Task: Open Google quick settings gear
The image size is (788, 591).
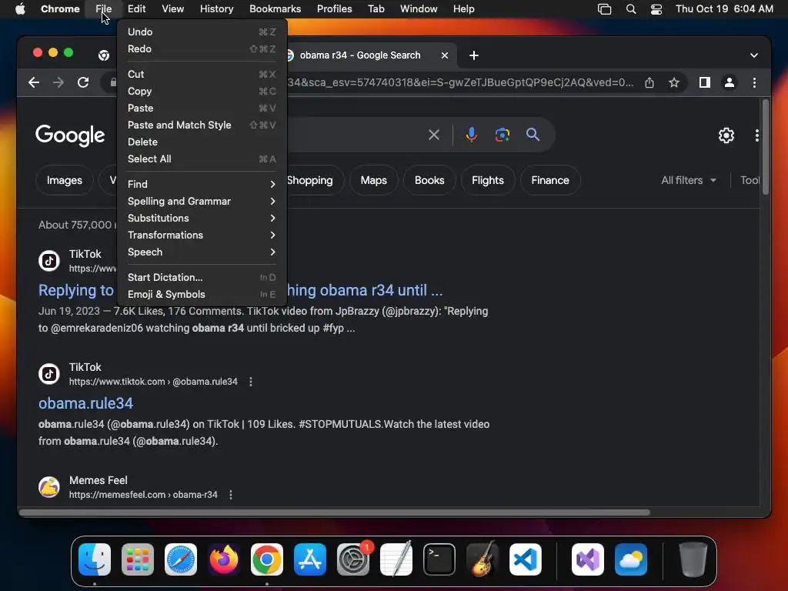Action: point(726,135)
